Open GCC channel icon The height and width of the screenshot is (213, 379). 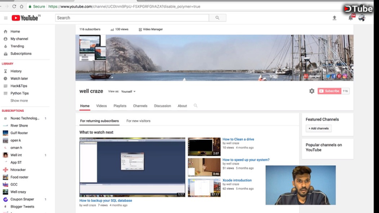coord(5,185)
